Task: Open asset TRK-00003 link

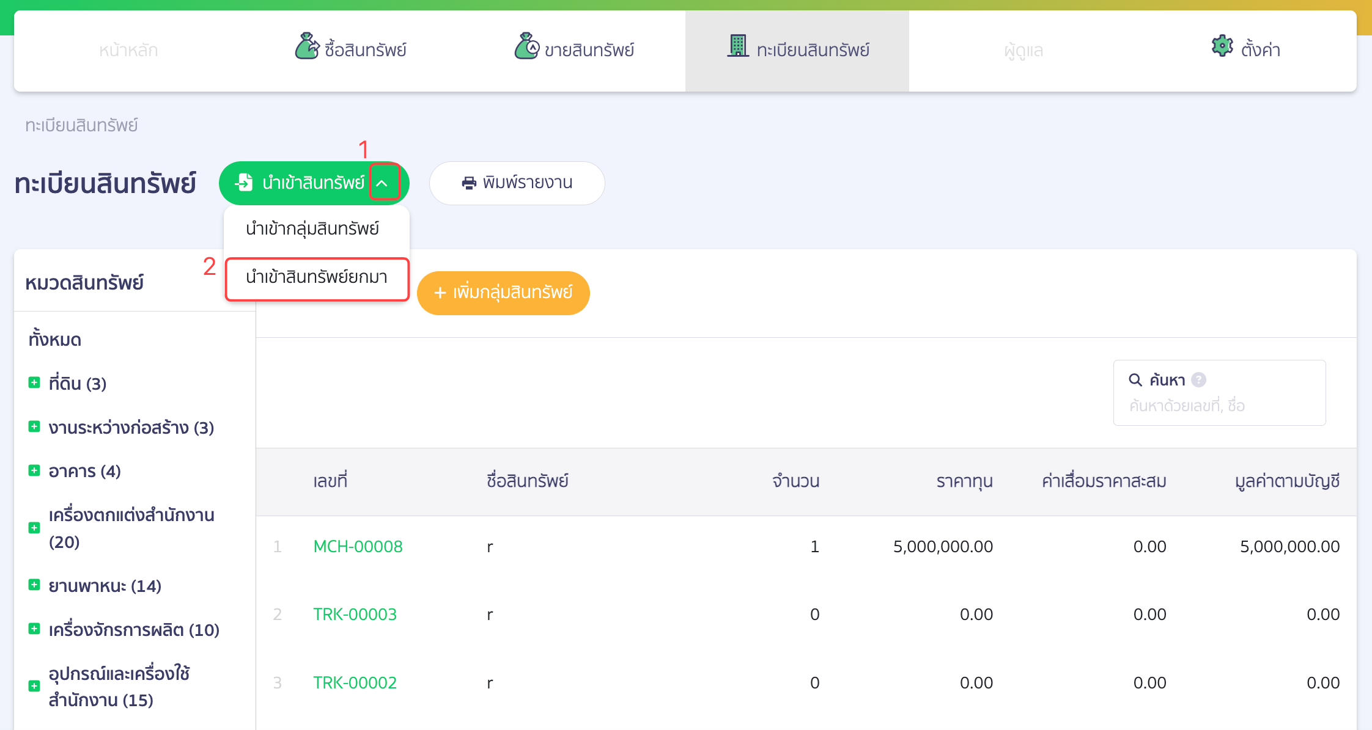Action: pos(355,614)
